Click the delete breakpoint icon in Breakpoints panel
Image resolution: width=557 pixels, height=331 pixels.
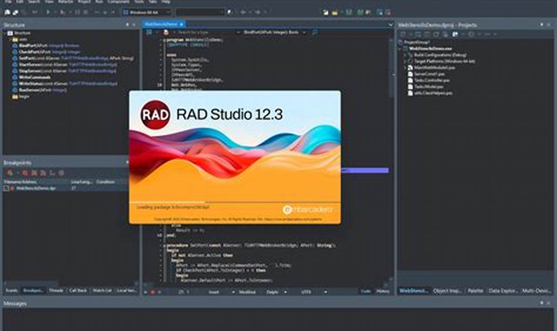[24, 173]
